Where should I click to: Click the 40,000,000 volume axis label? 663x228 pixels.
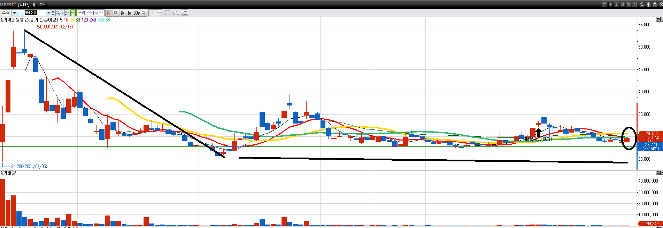point(648,181)
